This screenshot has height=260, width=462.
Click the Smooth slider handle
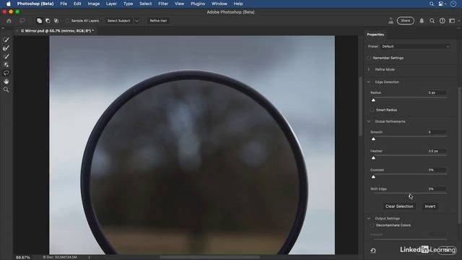373,139
